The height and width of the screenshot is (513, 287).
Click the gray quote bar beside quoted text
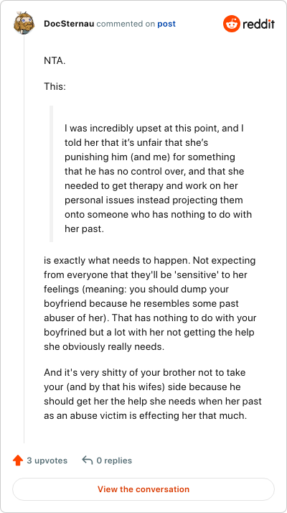coord(51,174)
